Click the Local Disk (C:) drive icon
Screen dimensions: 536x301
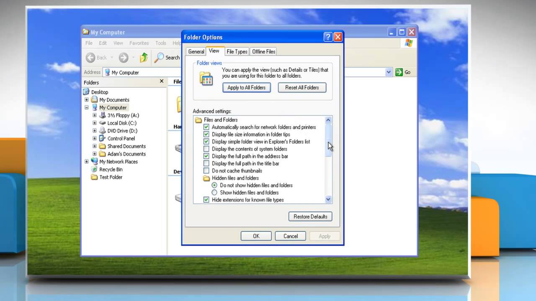102,123
